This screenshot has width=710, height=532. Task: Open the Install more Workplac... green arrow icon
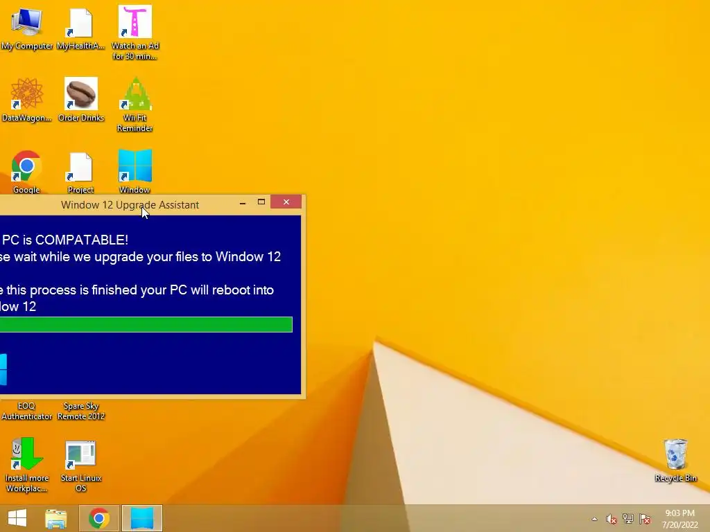[x=26, y=454]
